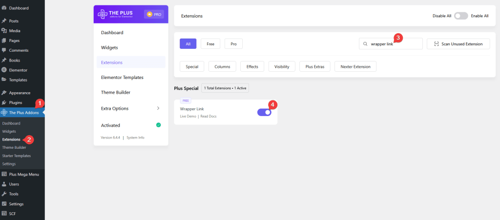The height and width of the screenshot is (220, 500).
Task: Filter by Nexter Extension category
Action: [x=355, y=66]
